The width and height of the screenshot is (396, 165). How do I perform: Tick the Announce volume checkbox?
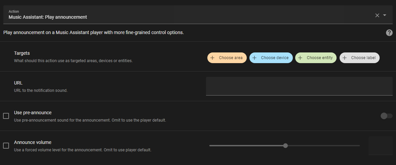(x=6, y=146)
